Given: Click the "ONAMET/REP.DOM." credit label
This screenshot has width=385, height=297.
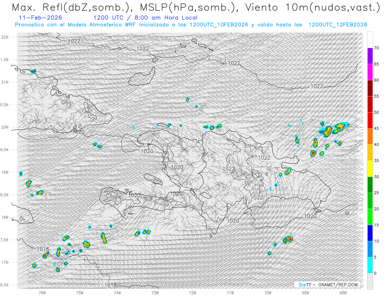Looking at the screenshot, I should 339,285.
